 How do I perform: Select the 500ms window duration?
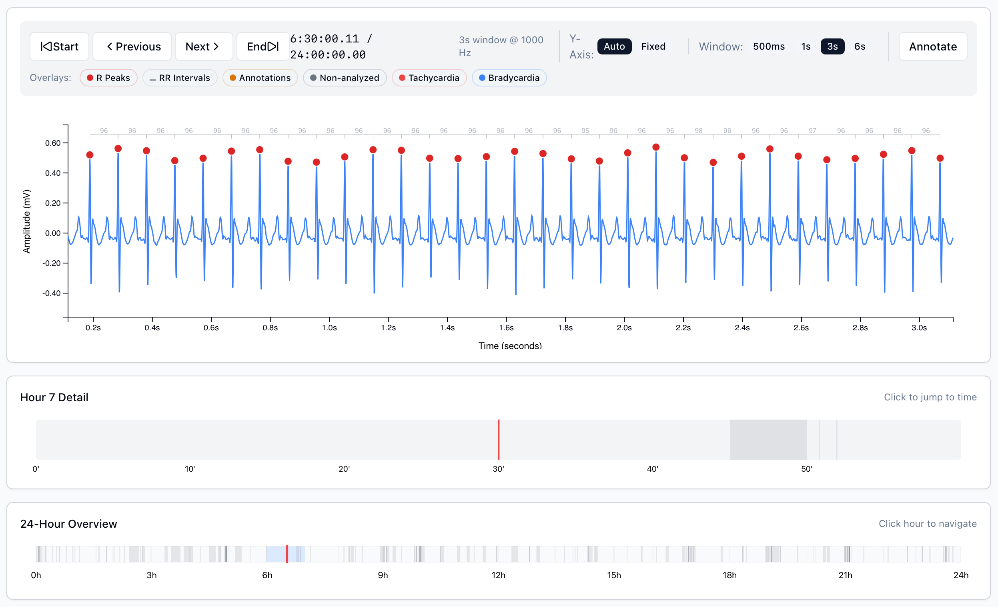[768, 46]
